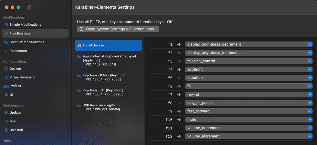
Task: Click the Devices keyboard icon
Action: pyautogui.click(x=6, y=69)
